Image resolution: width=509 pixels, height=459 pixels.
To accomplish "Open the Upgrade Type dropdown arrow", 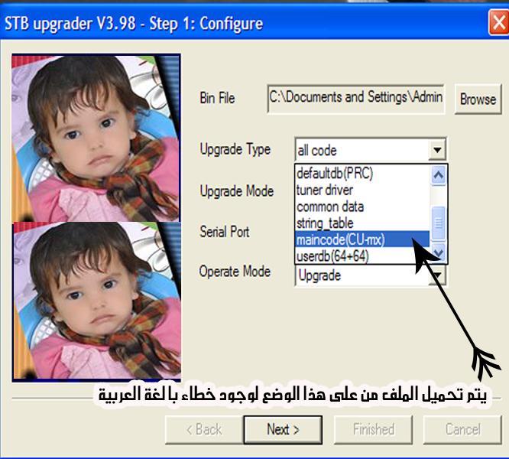I will [x=437, y=150].
